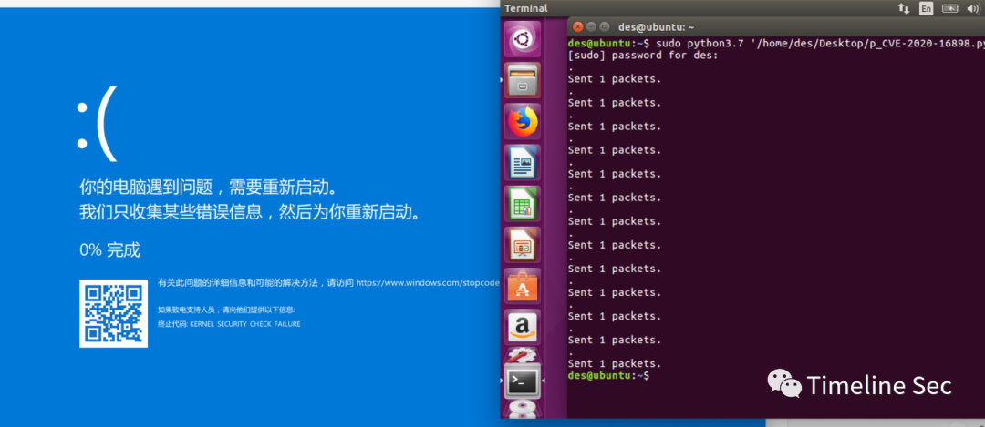Close the terminal window

tap(576, 26)
